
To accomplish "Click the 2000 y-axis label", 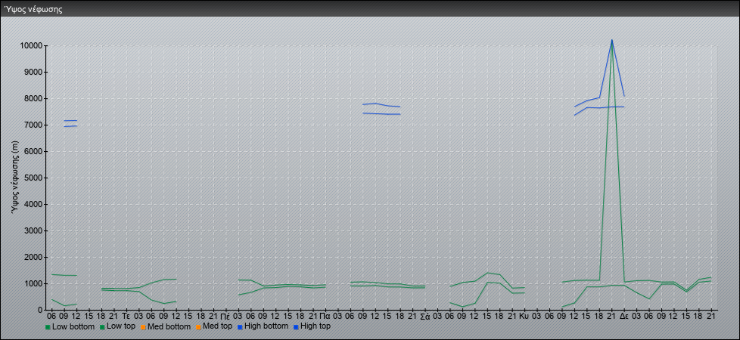I will click(33, 257).
